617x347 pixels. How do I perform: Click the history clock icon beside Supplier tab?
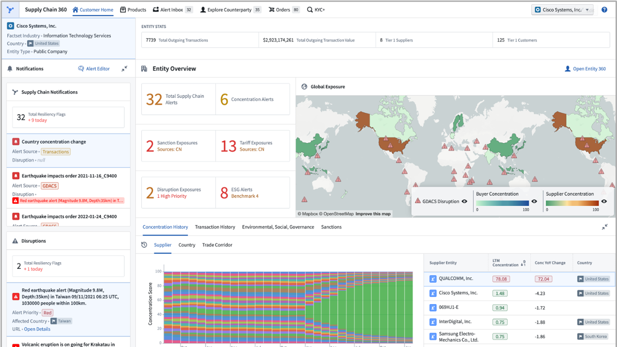(x=144, y=245)
